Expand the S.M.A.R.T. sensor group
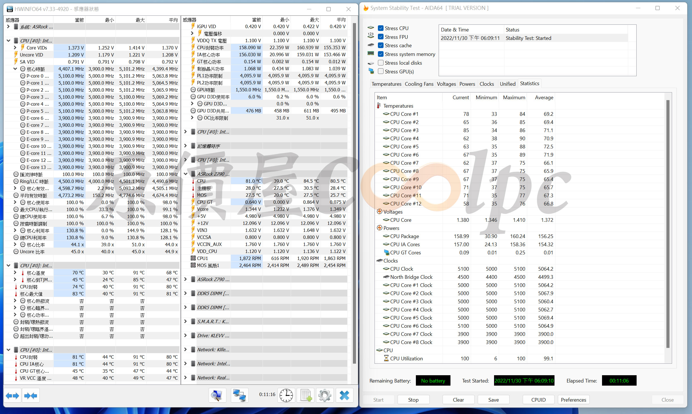Viewport: 692px width, 414px height. click(186, 322)
